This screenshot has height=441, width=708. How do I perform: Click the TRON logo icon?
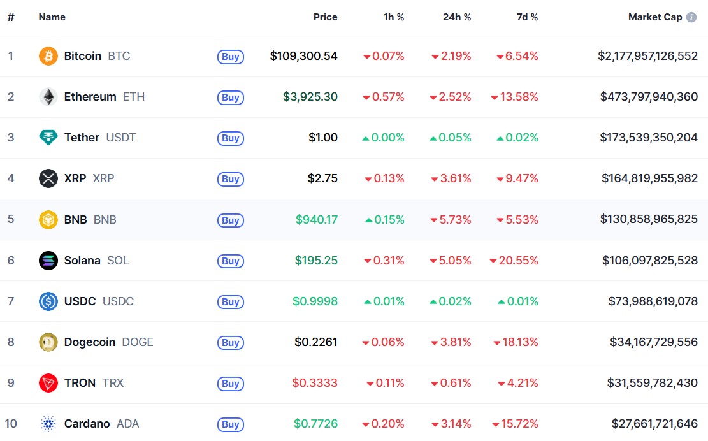click(x=48, y=383)
